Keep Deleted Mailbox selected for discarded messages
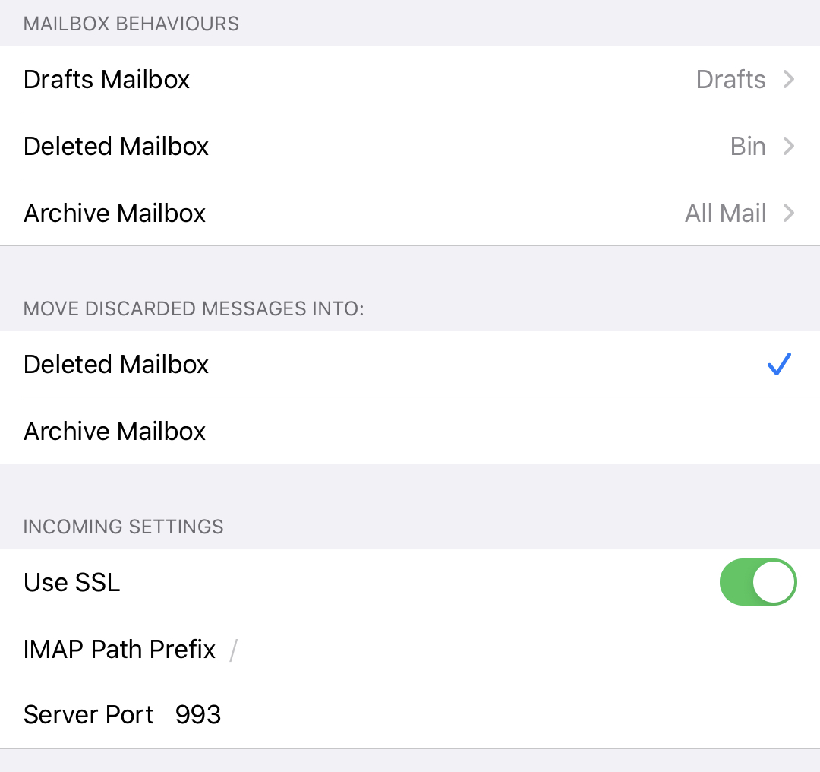820x772 pixels. pos(410,364)
